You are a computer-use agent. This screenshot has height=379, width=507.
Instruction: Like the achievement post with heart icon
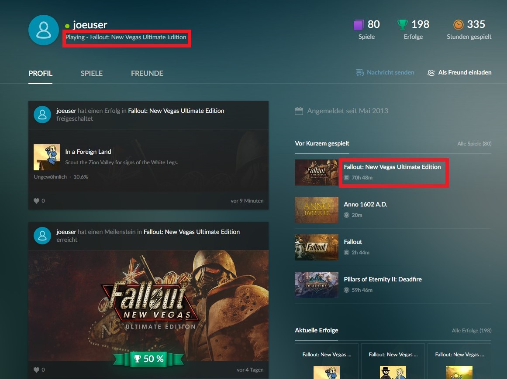[x=36, y=201]
